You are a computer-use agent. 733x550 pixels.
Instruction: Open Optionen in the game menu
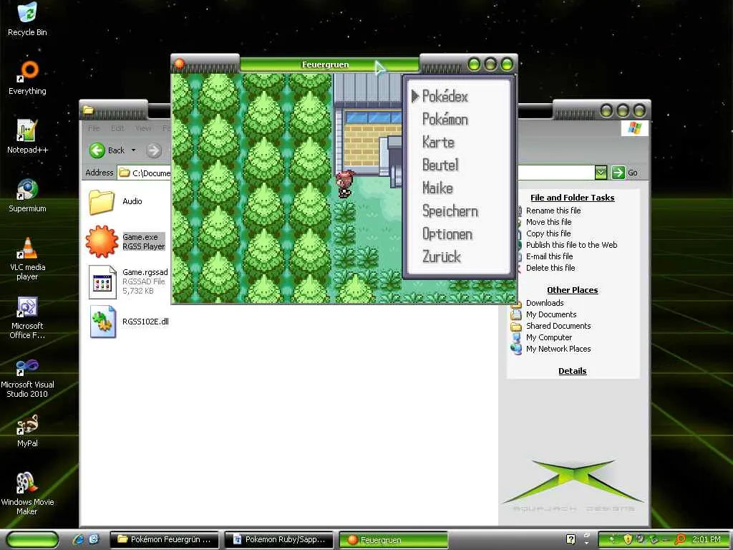[x=447, y=234]
